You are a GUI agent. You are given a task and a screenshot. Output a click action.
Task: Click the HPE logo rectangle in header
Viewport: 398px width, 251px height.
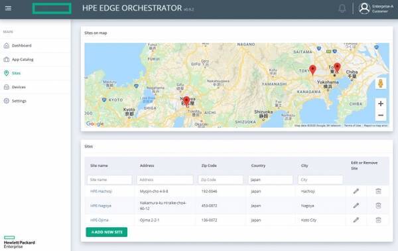pyautogui.click(x=52, y=9)
